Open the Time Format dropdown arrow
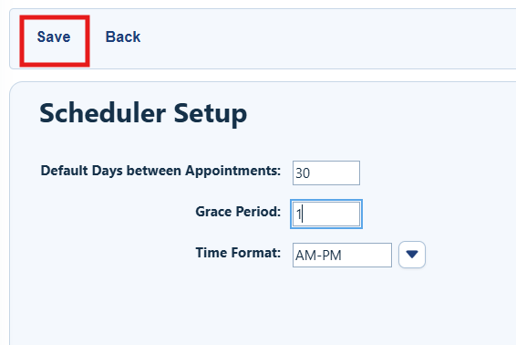 click(x=412, y=255)
